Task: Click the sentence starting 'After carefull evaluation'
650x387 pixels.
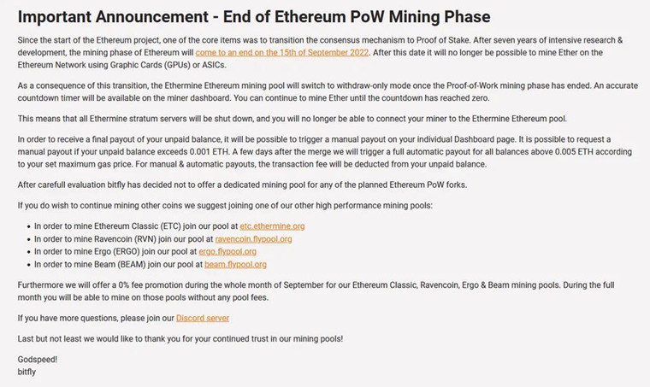Action: coord(242,185)
